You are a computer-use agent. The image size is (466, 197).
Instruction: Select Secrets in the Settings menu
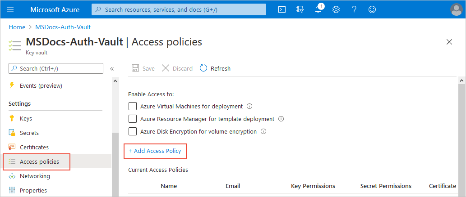tap(29, 133)
